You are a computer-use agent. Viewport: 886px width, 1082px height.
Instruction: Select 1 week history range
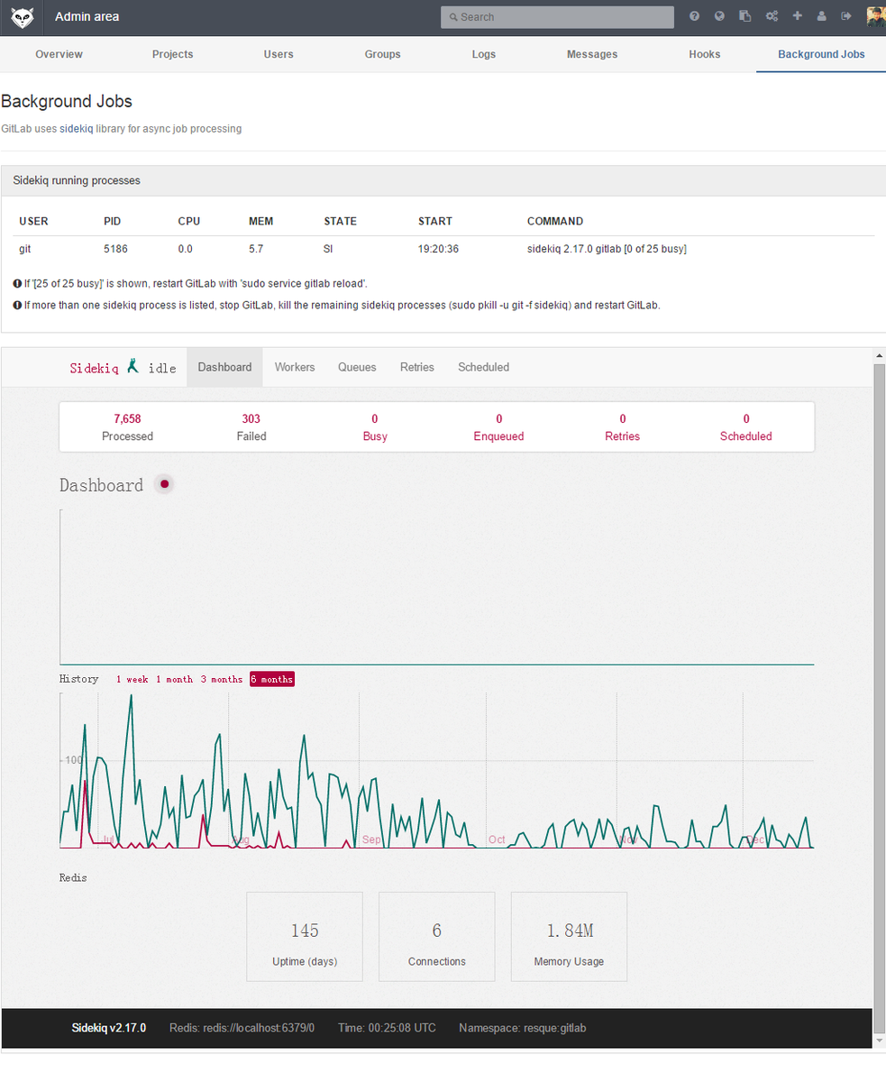tap(132, 679)
